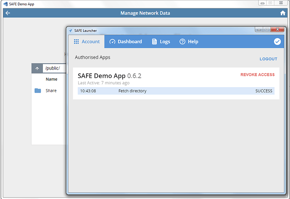Open the Help tab
This screenshot has height=199, width=290.
189,41
